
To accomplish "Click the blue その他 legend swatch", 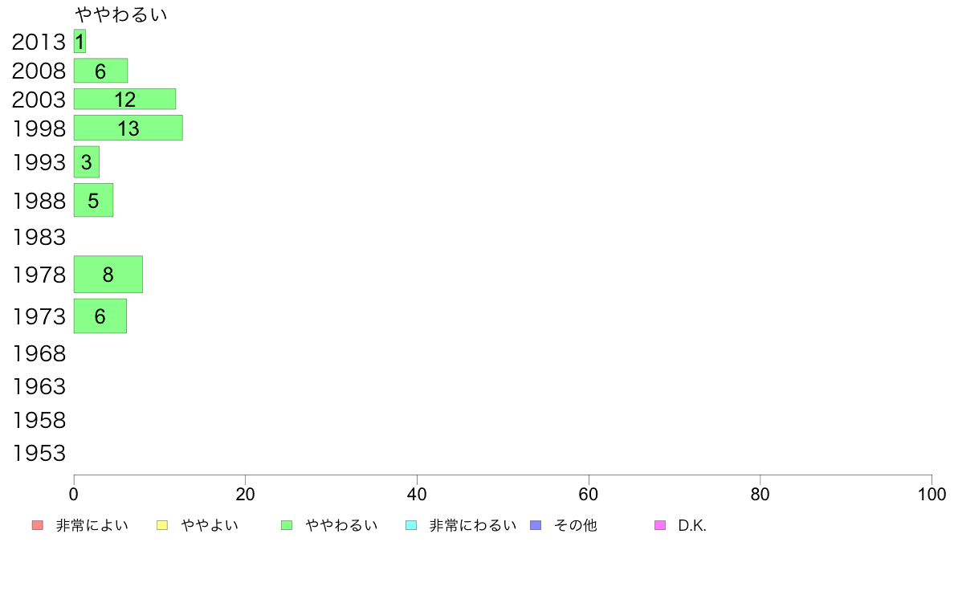I will tap(536, 525).
